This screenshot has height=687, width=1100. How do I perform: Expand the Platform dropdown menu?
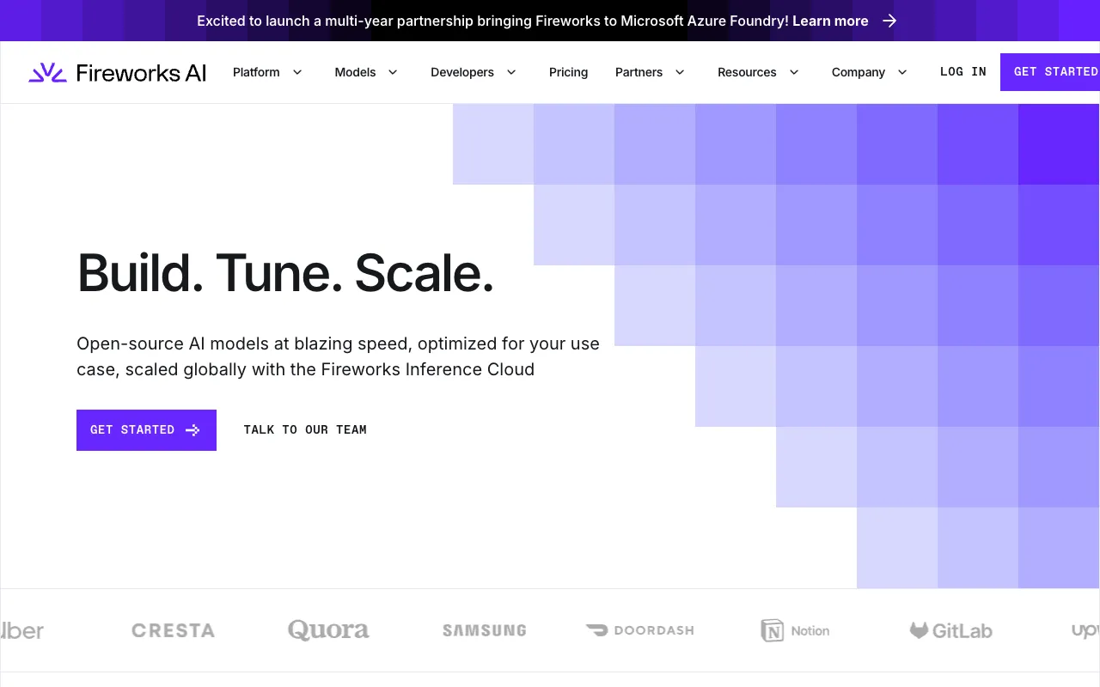[267, 72]
